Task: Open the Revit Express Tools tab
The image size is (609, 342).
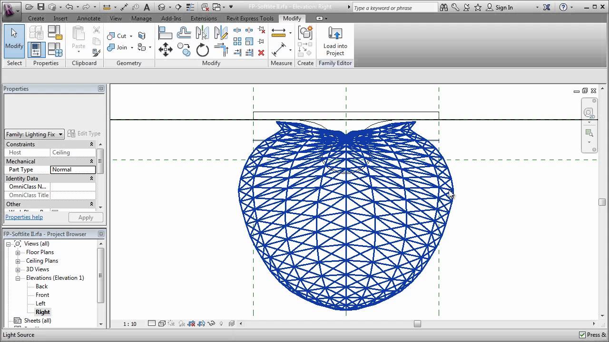Action: click(x=250, y=19)
